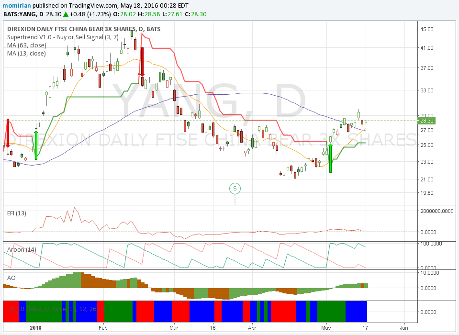Click the green 28.30 current price tag
The height and width of the screenshot is (335, 459).
click(426, 121)
